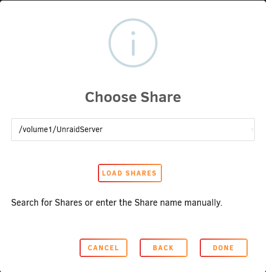Expand the share path combo box
Image resolution: width=266 pixels, height=272 pixels.
pos(252,130)
